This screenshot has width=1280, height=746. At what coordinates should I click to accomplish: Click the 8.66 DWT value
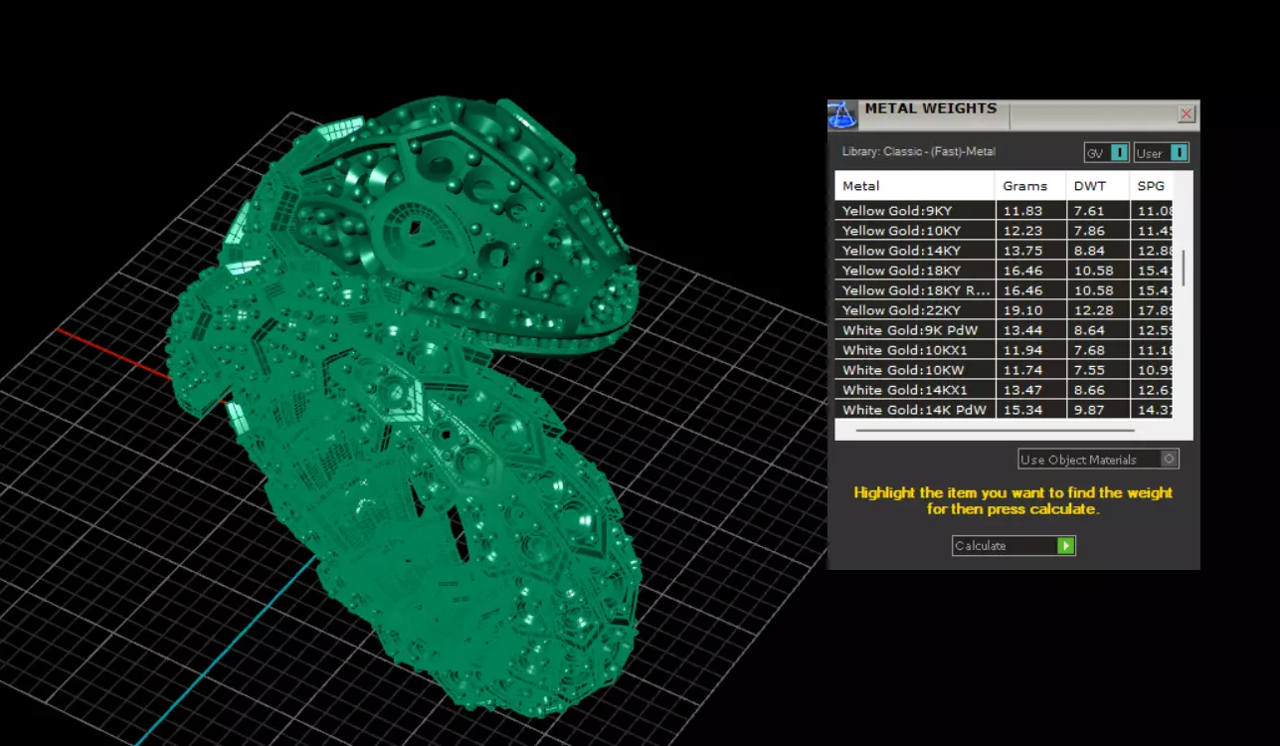coord(1089,390)
